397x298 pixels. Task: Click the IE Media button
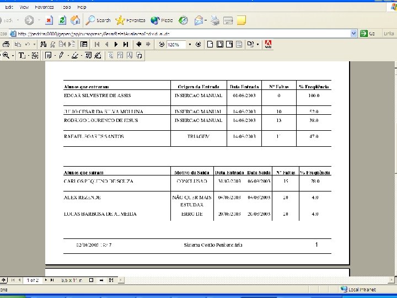point(162,20)
